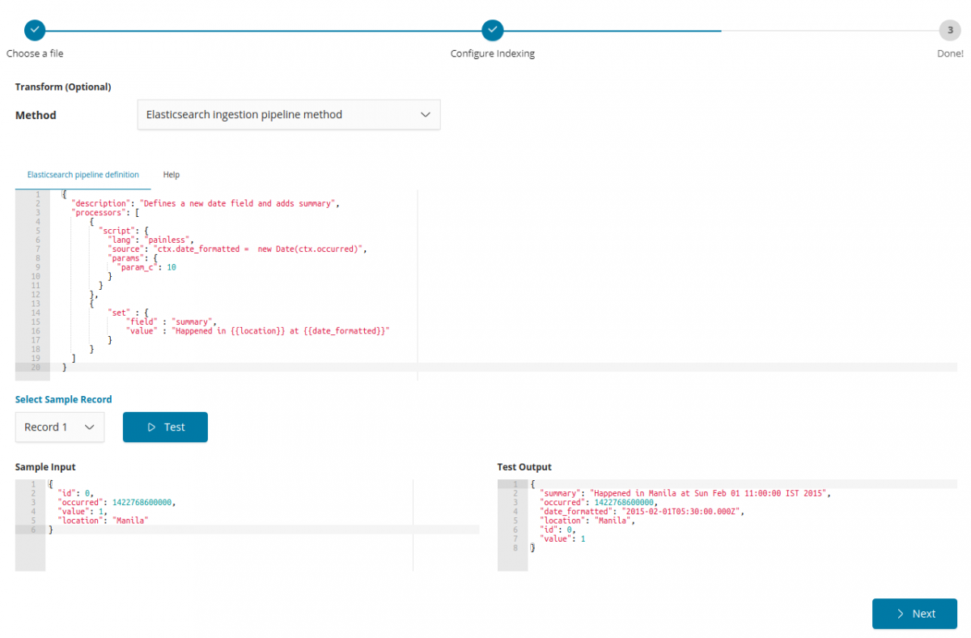Image resolution: width=971 pixels, height=638 pixels.
Task: Click the "Done!" step label
Action: (950, 53)
